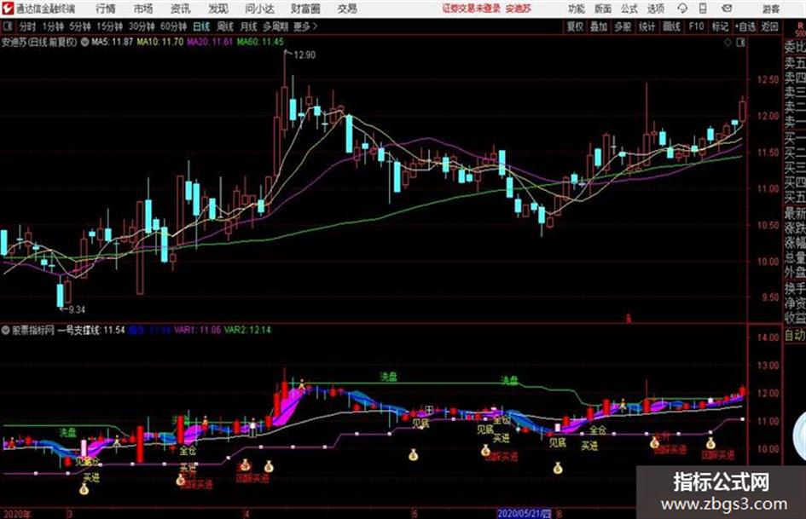Click the money bag below month 5
The height and width of the screenshot is (519, 806).
click(414, 454)
